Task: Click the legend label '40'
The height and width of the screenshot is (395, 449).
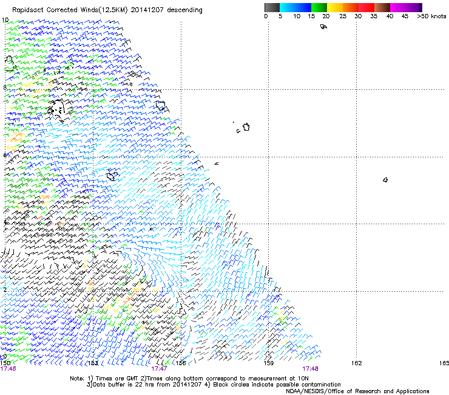Action: 390,16
